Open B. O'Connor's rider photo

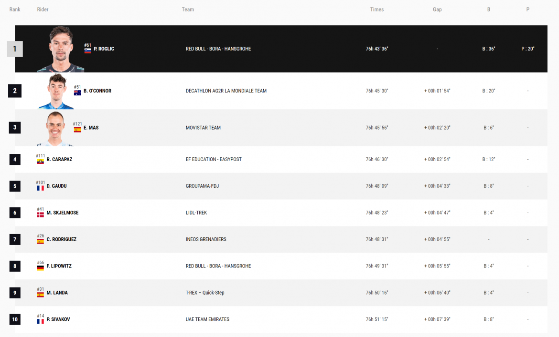point(56,91)
